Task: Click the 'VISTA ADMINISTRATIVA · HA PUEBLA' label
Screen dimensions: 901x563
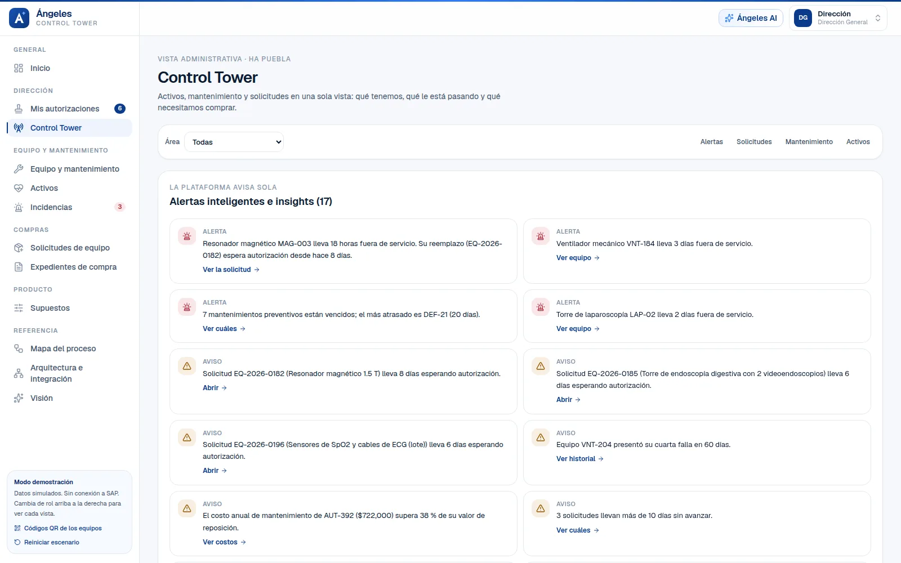Action: pos(224,59)
